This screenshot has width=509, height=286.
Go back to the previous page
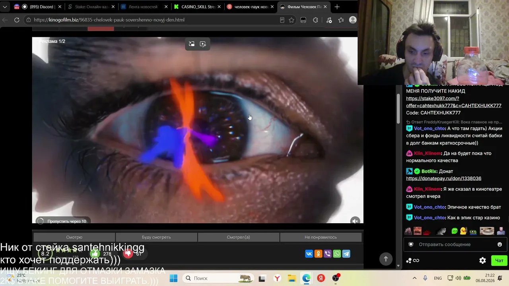coord(5,20)
